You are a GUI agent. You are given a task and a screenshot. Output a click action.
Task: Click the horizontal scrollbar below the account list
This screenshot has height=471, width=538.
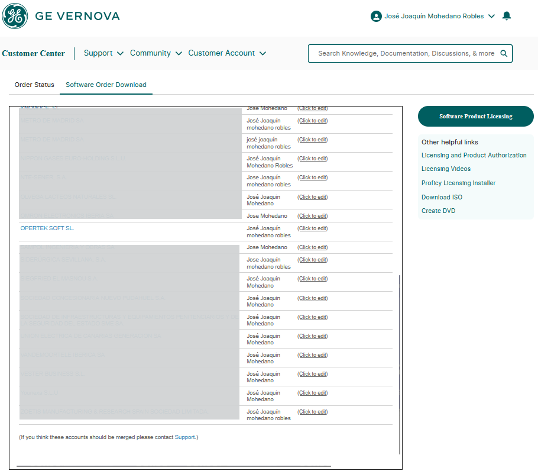coord(174,466)
